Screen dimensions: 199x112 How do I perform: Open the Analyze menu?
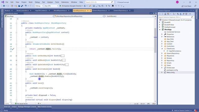click(x=50, y=2)
